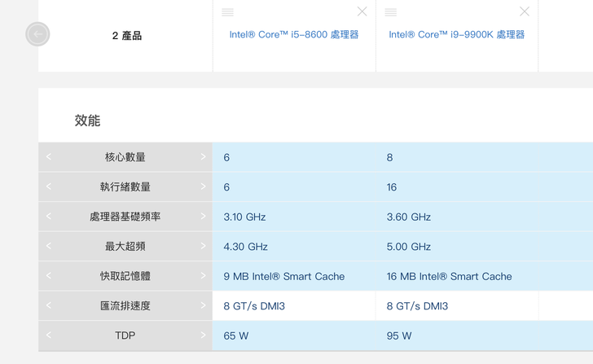
Task: Click i5-8600 thread count value 6
Action: point(226,187)
